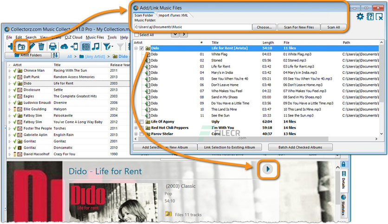Click the question mark help icon in dialog
The height and width of the screenshot is (224, 388).
[x=370, y=17]
